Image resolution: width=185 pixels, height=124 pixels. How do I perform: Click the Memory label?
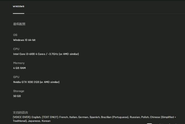coord(19,63)
